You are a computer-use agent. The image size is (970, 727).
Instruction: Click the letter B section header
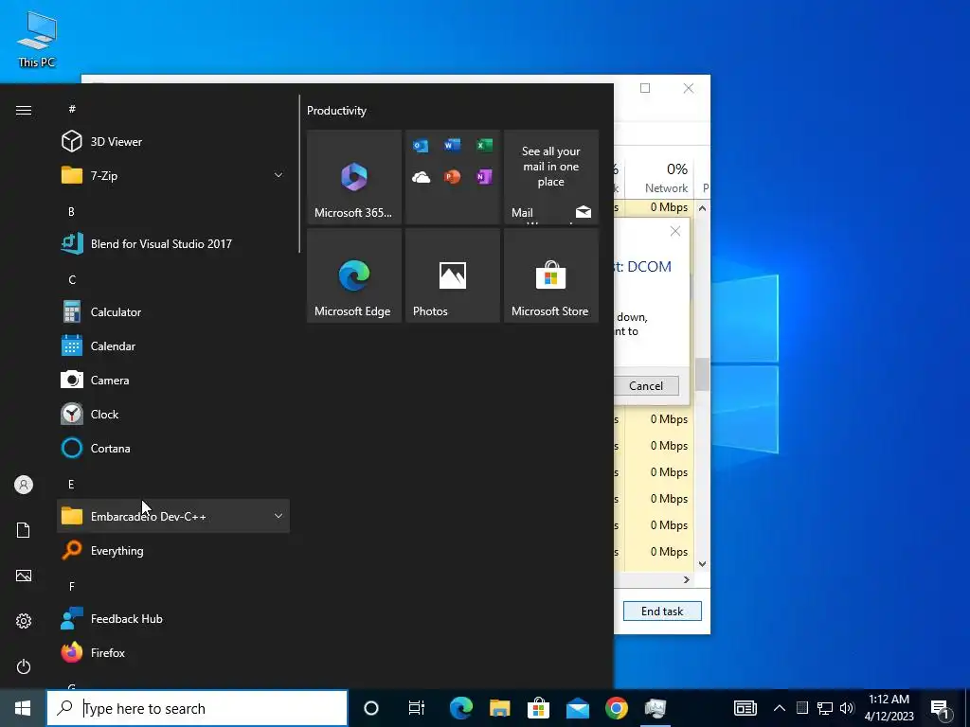[71, 211]
